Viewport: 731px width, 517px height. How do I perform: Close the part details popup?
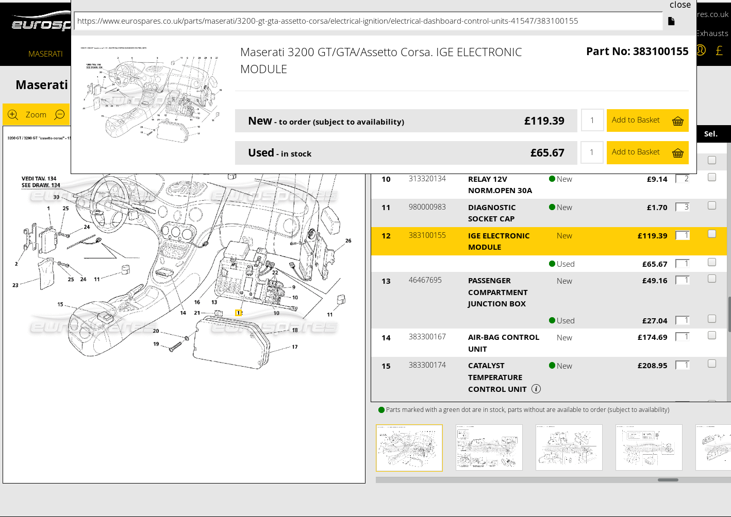(680, 5)
